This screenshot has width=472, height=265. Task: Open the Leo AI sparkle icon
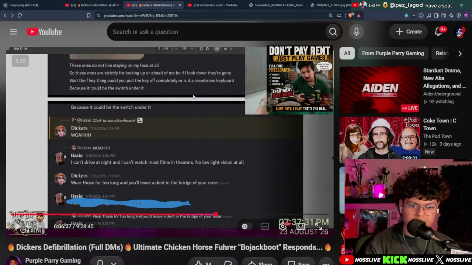(x=451, y=15)
